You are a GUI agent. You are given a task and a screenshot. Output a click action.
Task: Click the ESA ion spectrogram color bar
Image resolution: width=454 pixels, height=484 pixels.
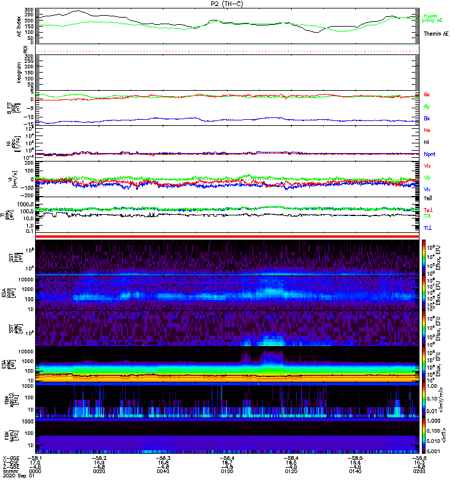coord(424,293)
